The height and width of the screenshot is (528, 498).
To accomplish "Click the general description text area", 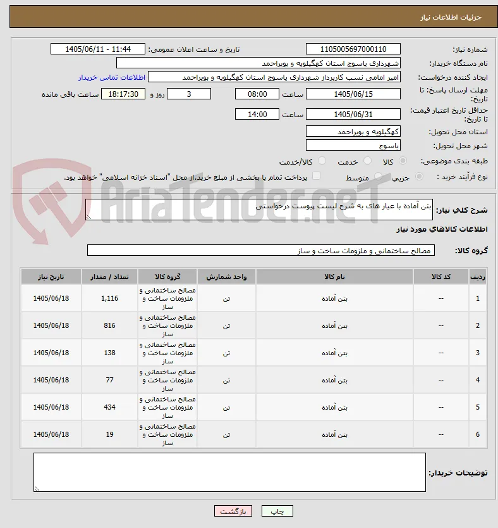I will point(259,210).
